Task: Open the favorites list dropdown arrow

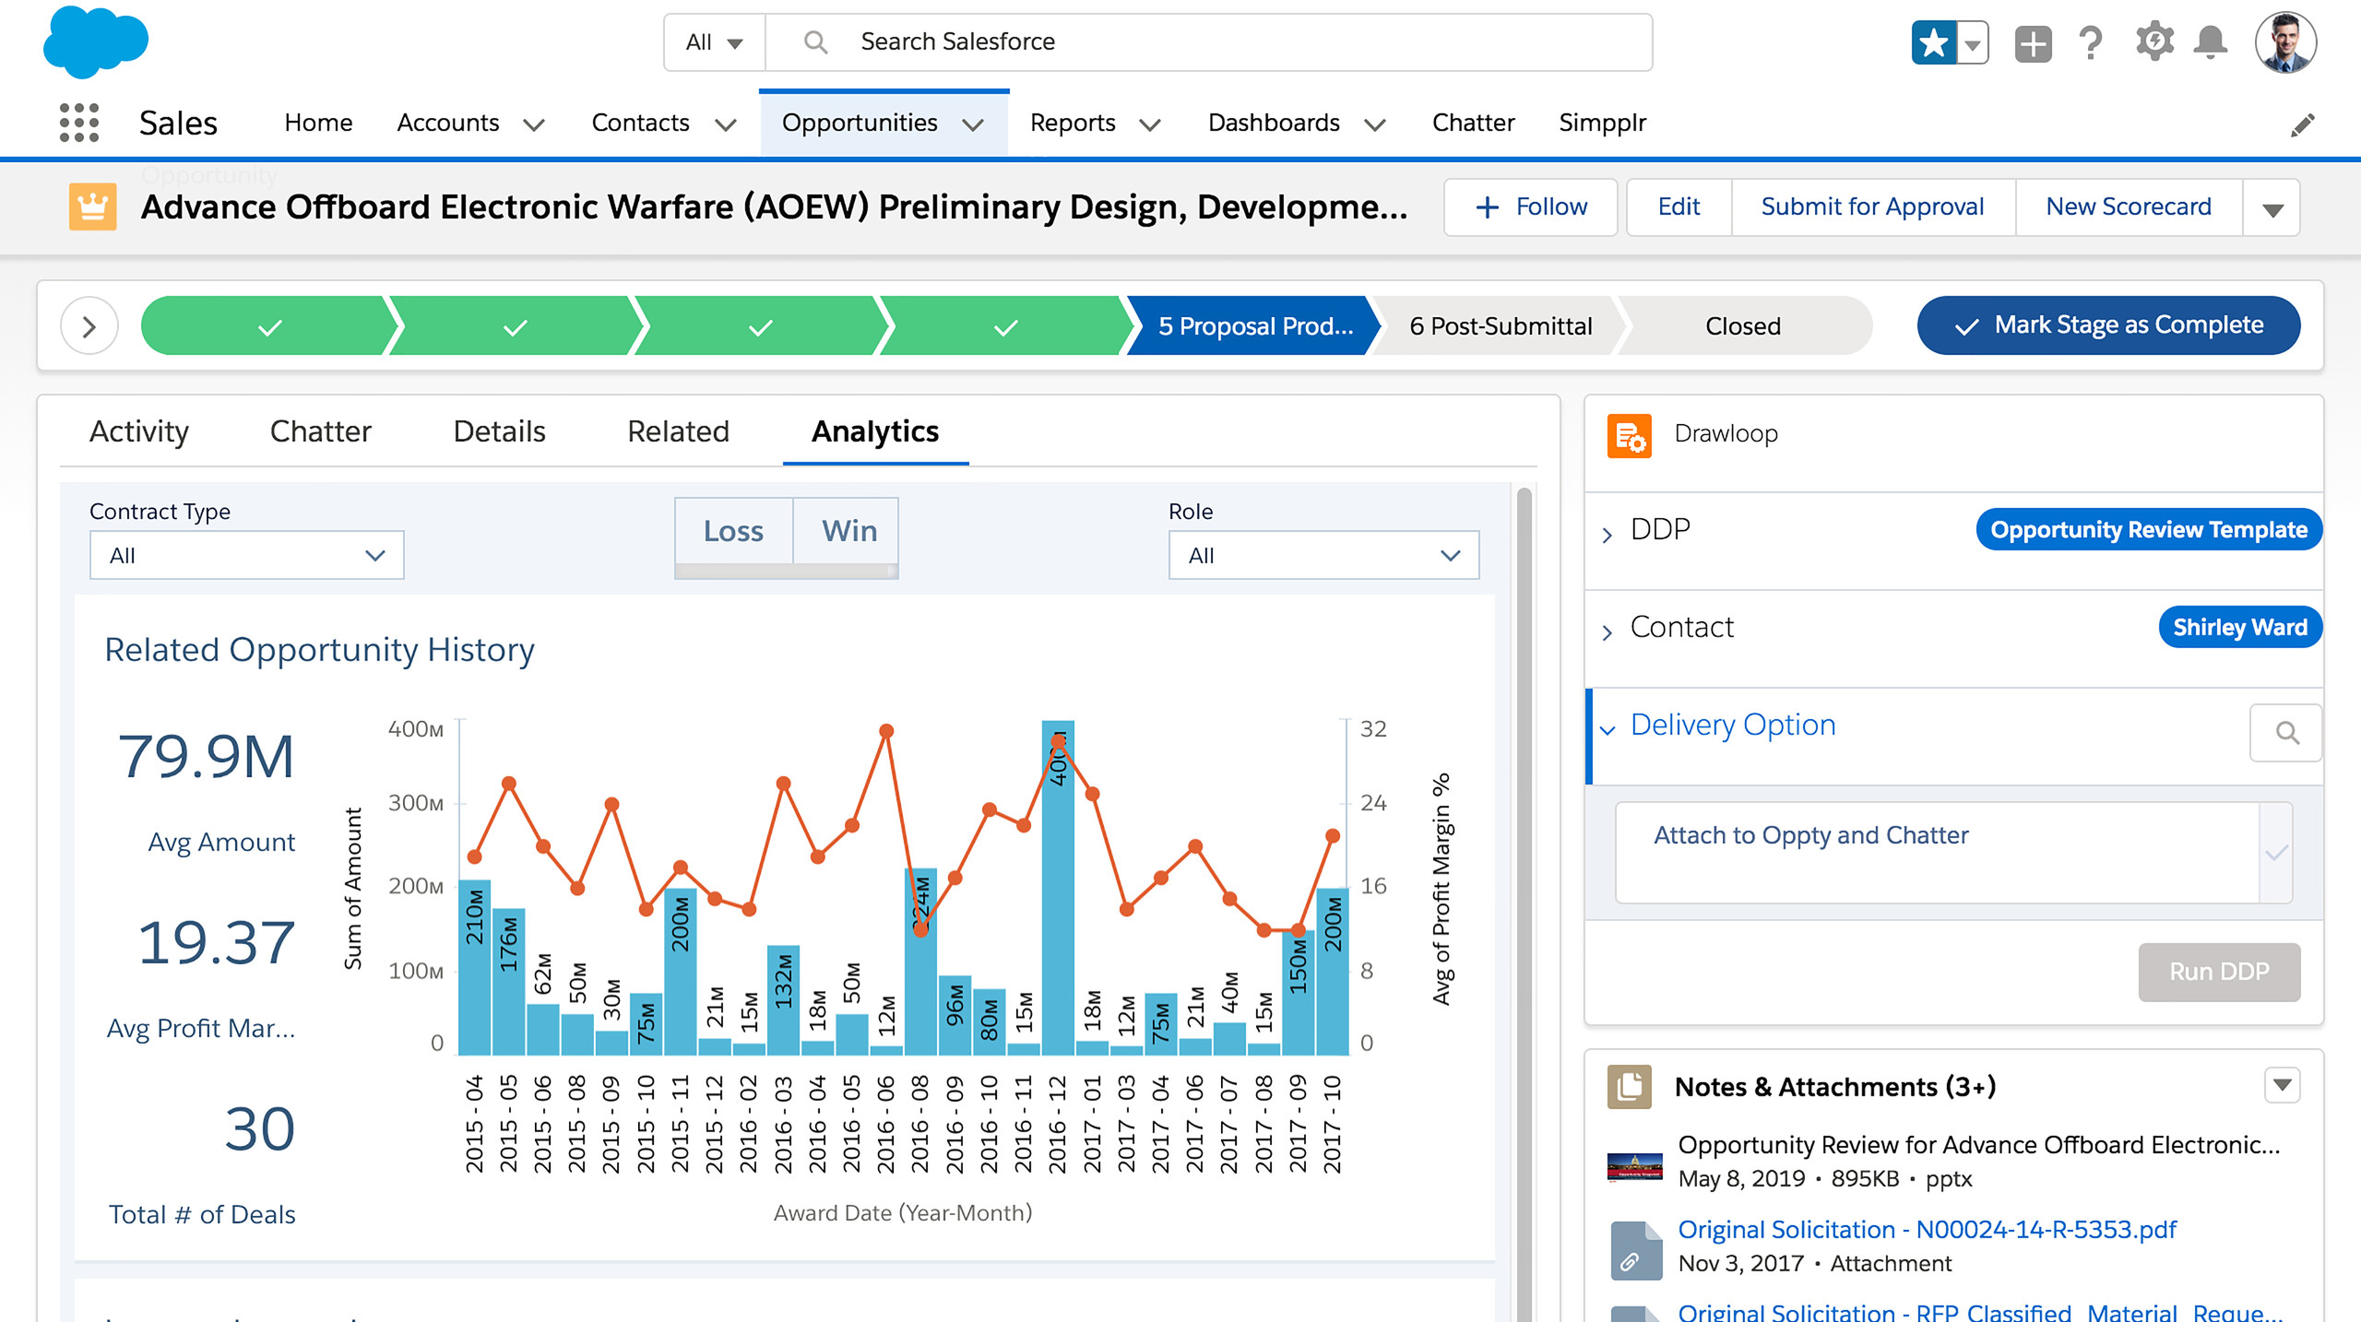Action: pos(1972,42)
